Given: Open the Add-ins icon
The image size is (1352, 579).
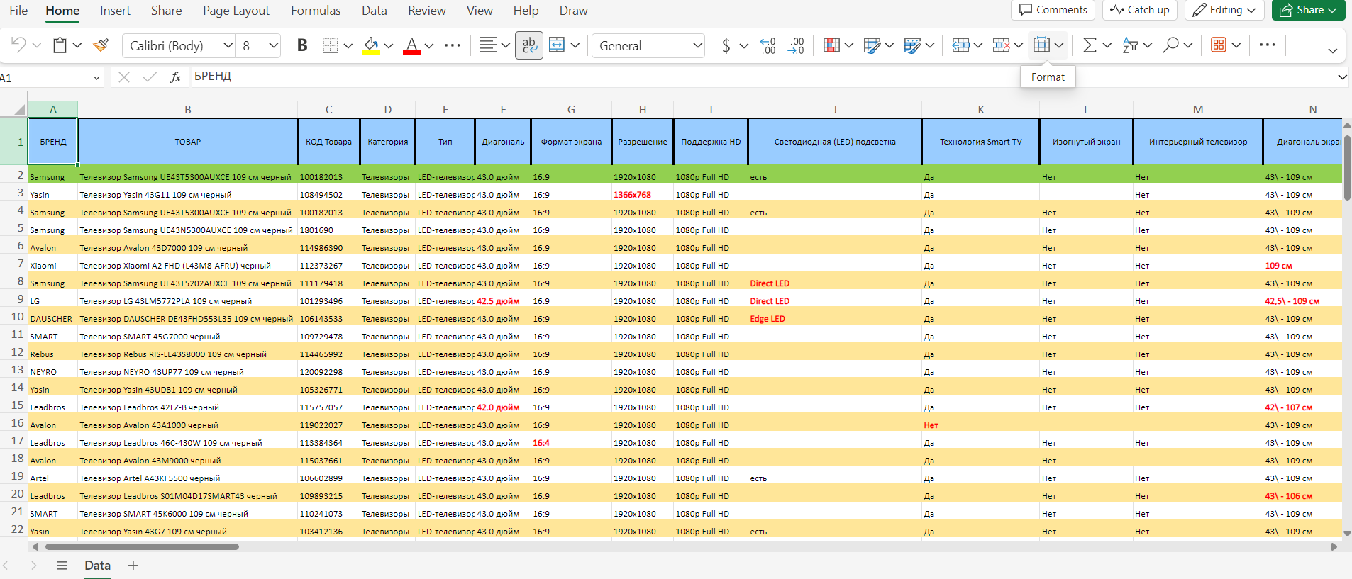Looking at the screenshot, I should pos(1219,45).
